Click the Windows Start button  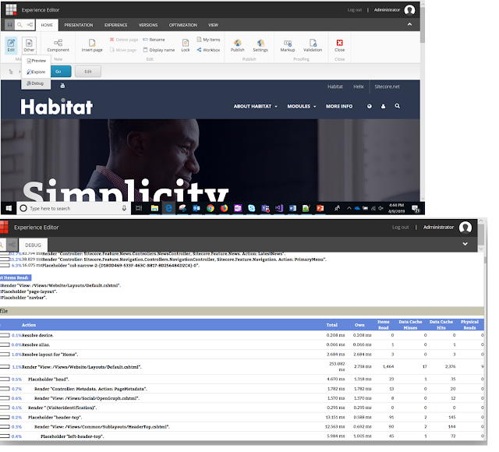tap(9, 208)
